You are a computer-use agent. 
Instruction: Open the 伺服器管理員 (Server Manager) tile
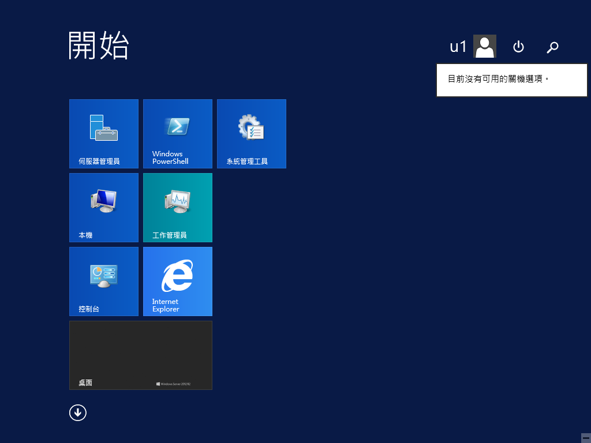(x=104, y=134)
